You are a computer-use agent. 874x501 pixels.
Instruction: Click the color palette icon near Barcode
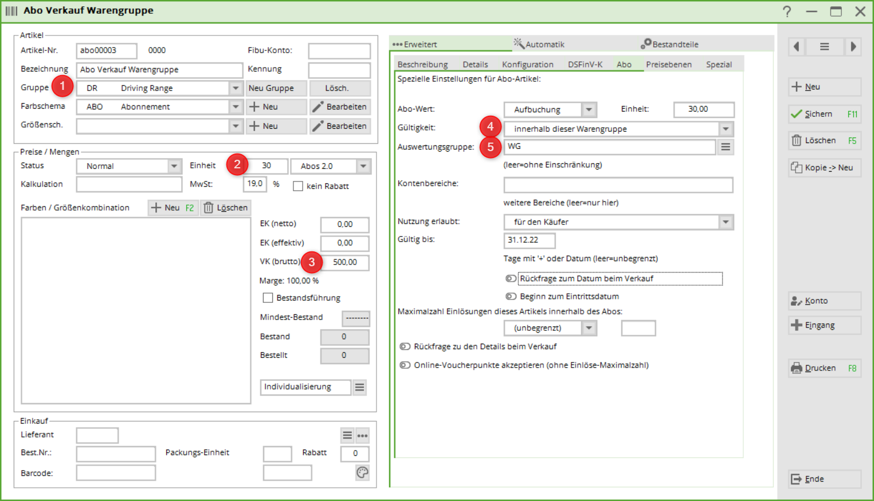pos(362,472)
